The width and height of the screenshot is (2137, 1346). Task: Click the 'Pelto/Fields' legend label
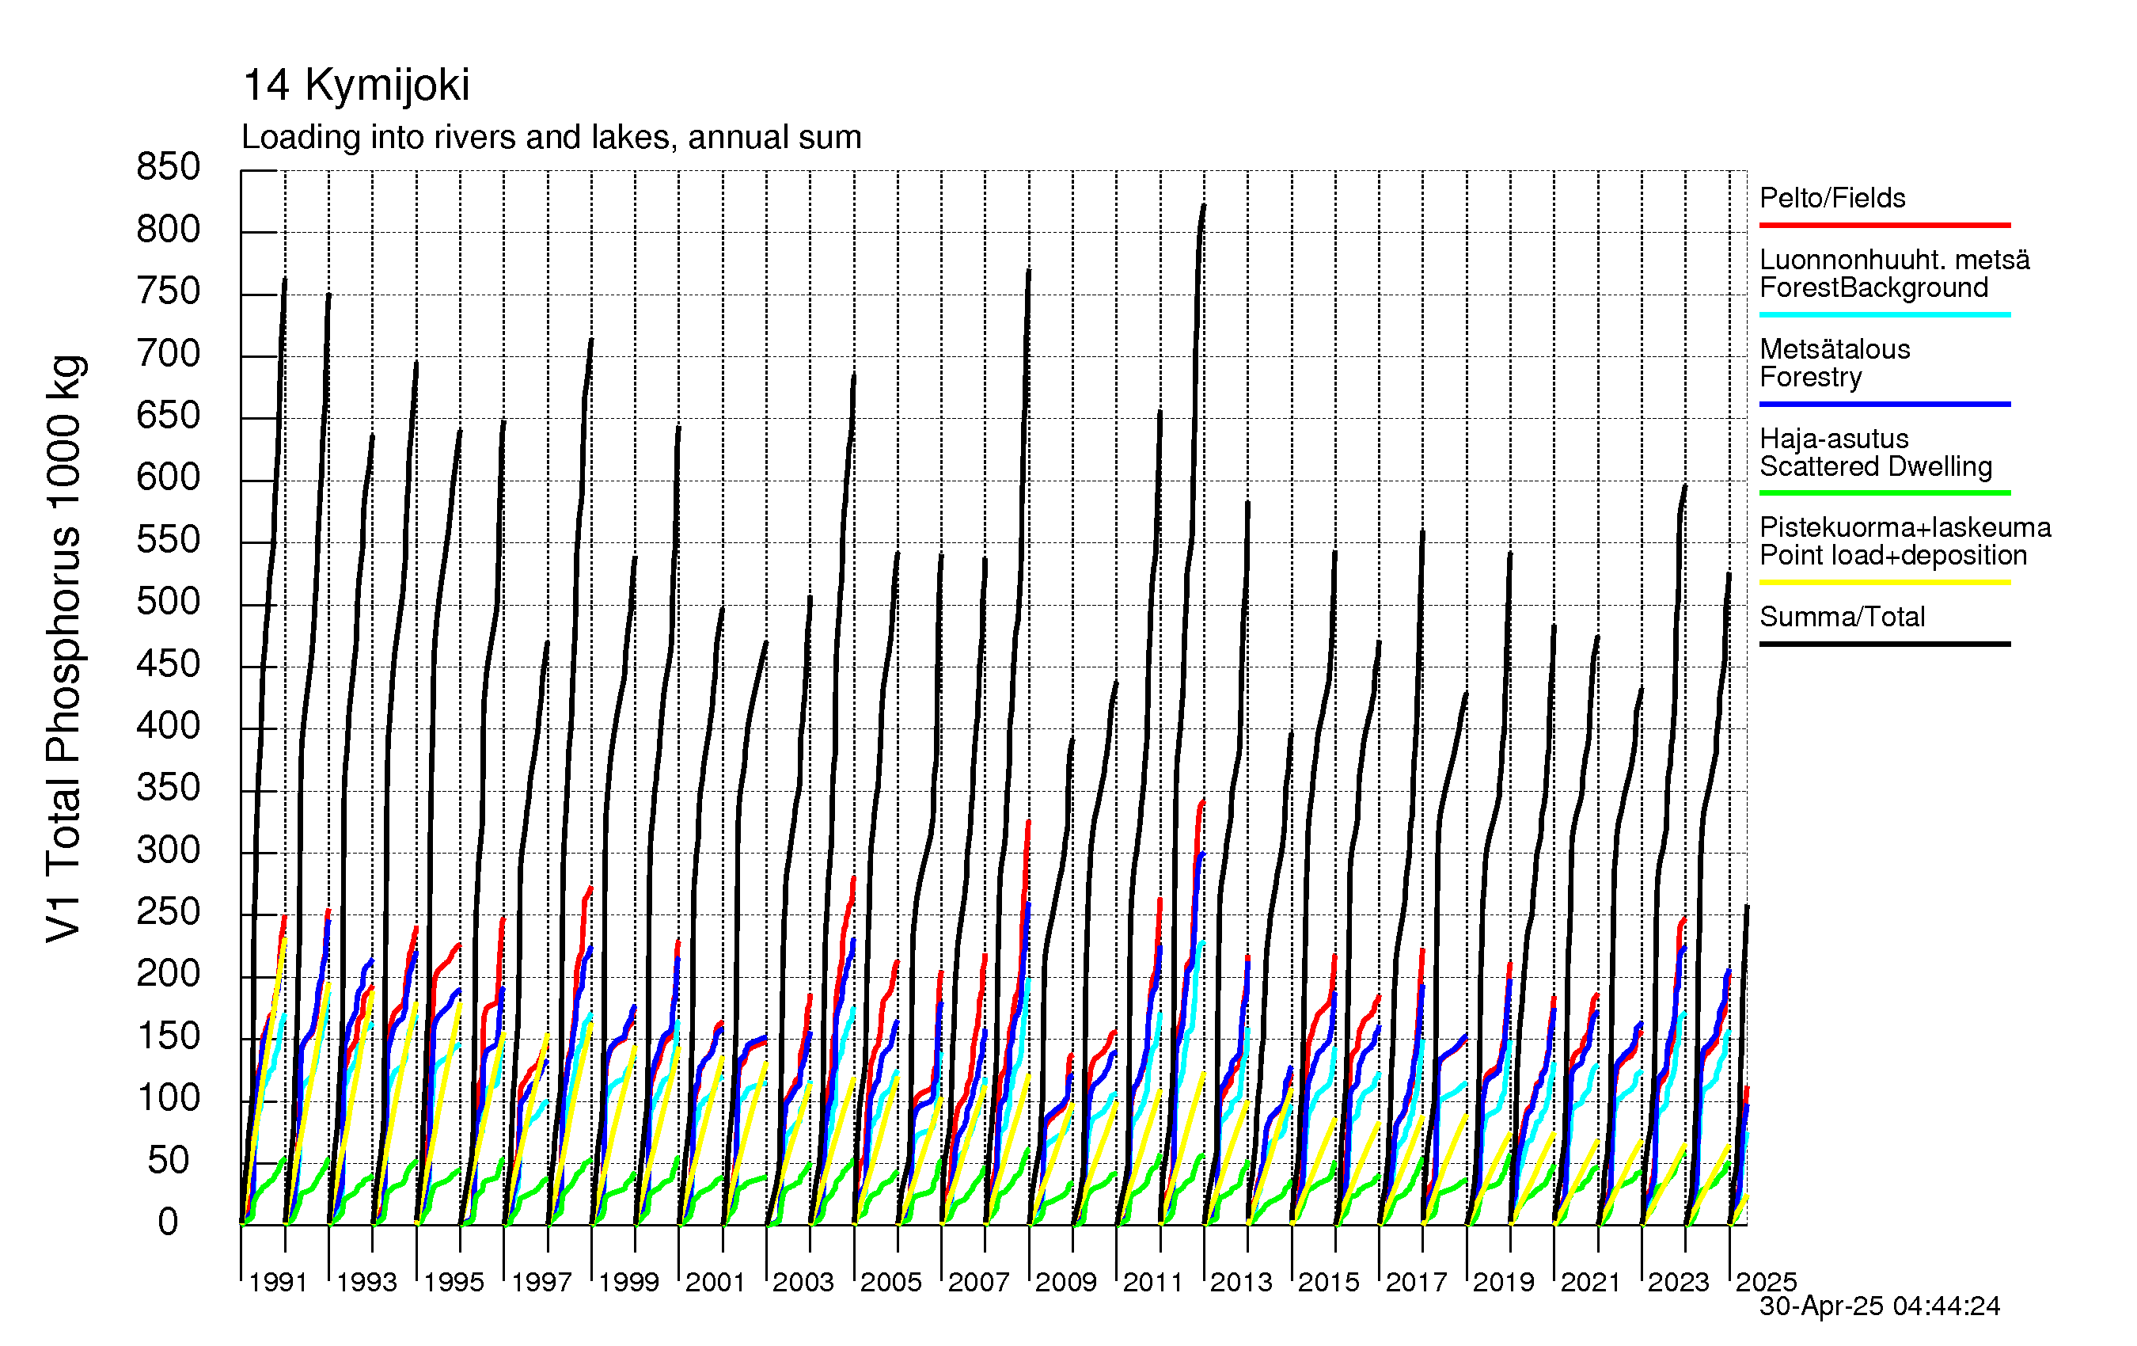coord(1832,197)
